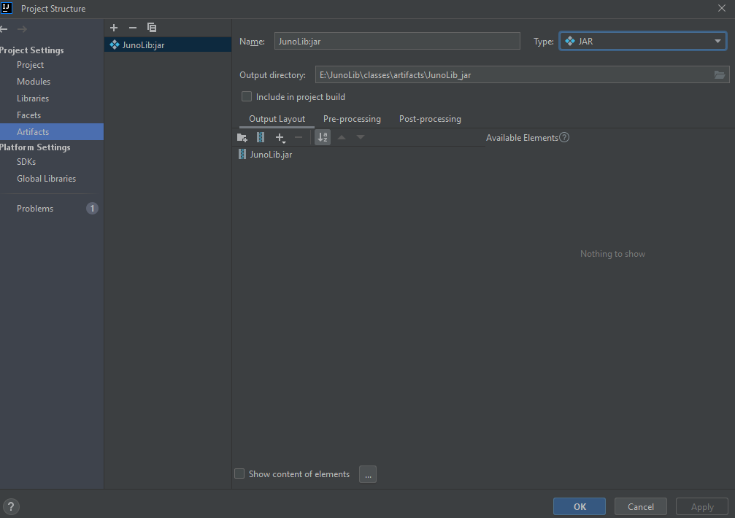Check Show content of elements
The width and height of the screenshot is (735, 518).
click(239, 473)
